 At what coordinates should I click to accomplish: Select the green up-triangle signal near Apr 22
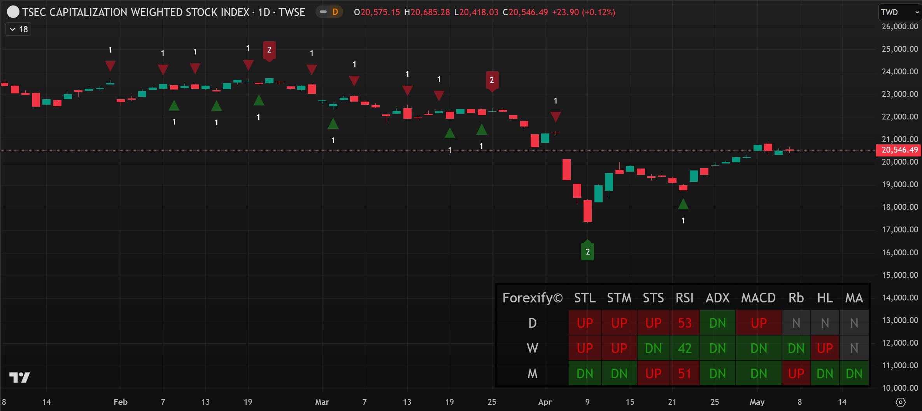pyautogui.click(x=683, y=204)
